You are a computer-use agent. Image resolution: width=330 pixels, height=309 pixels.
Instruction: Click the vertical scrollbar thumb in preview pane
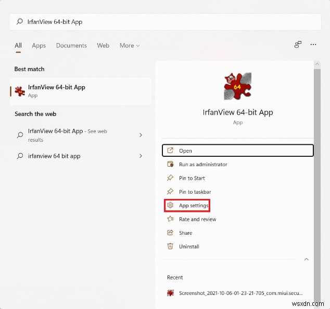click(x=317, y=187)
